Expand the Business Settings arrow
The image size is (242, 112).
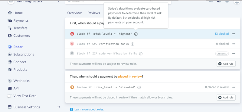pyautogui.click(x=59, y=107)
